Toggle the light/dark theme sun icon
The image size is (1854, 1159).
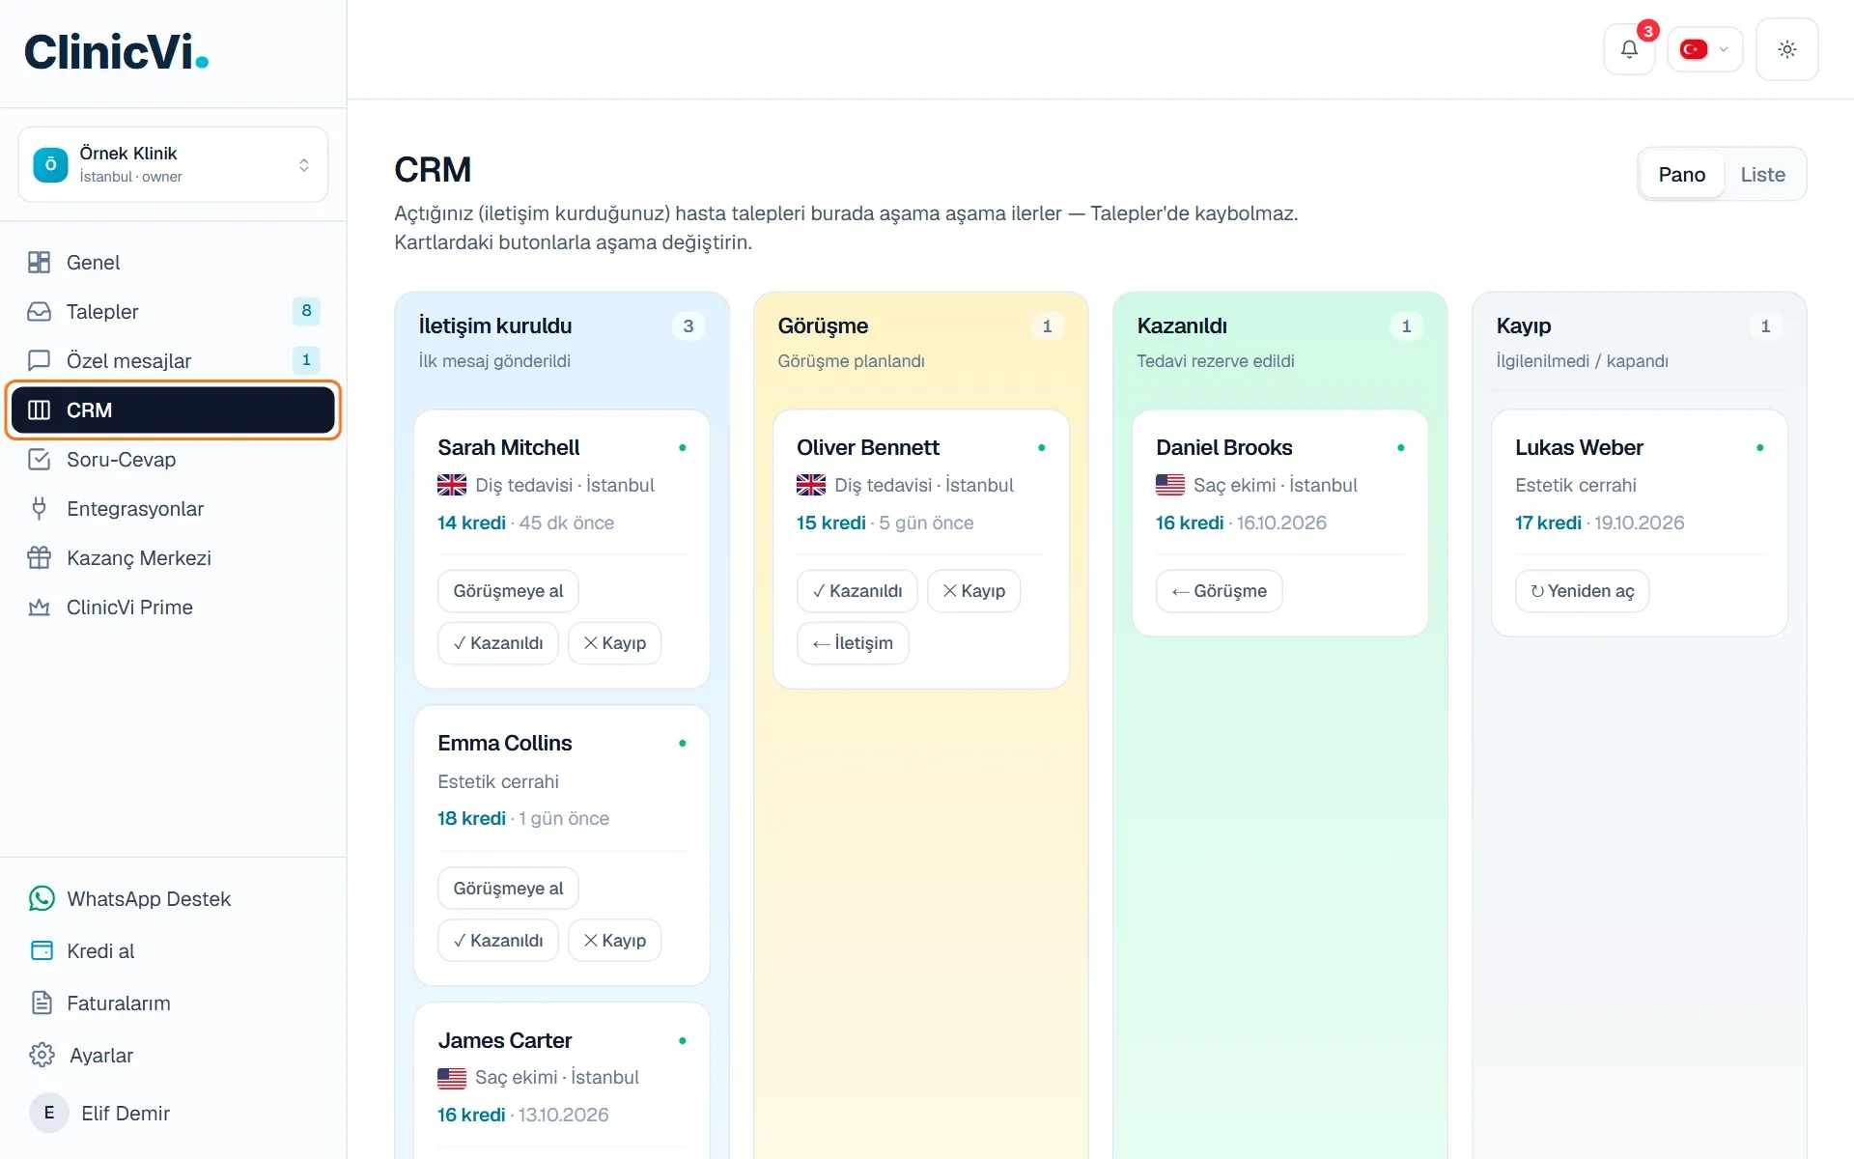tap(1786, 49)
